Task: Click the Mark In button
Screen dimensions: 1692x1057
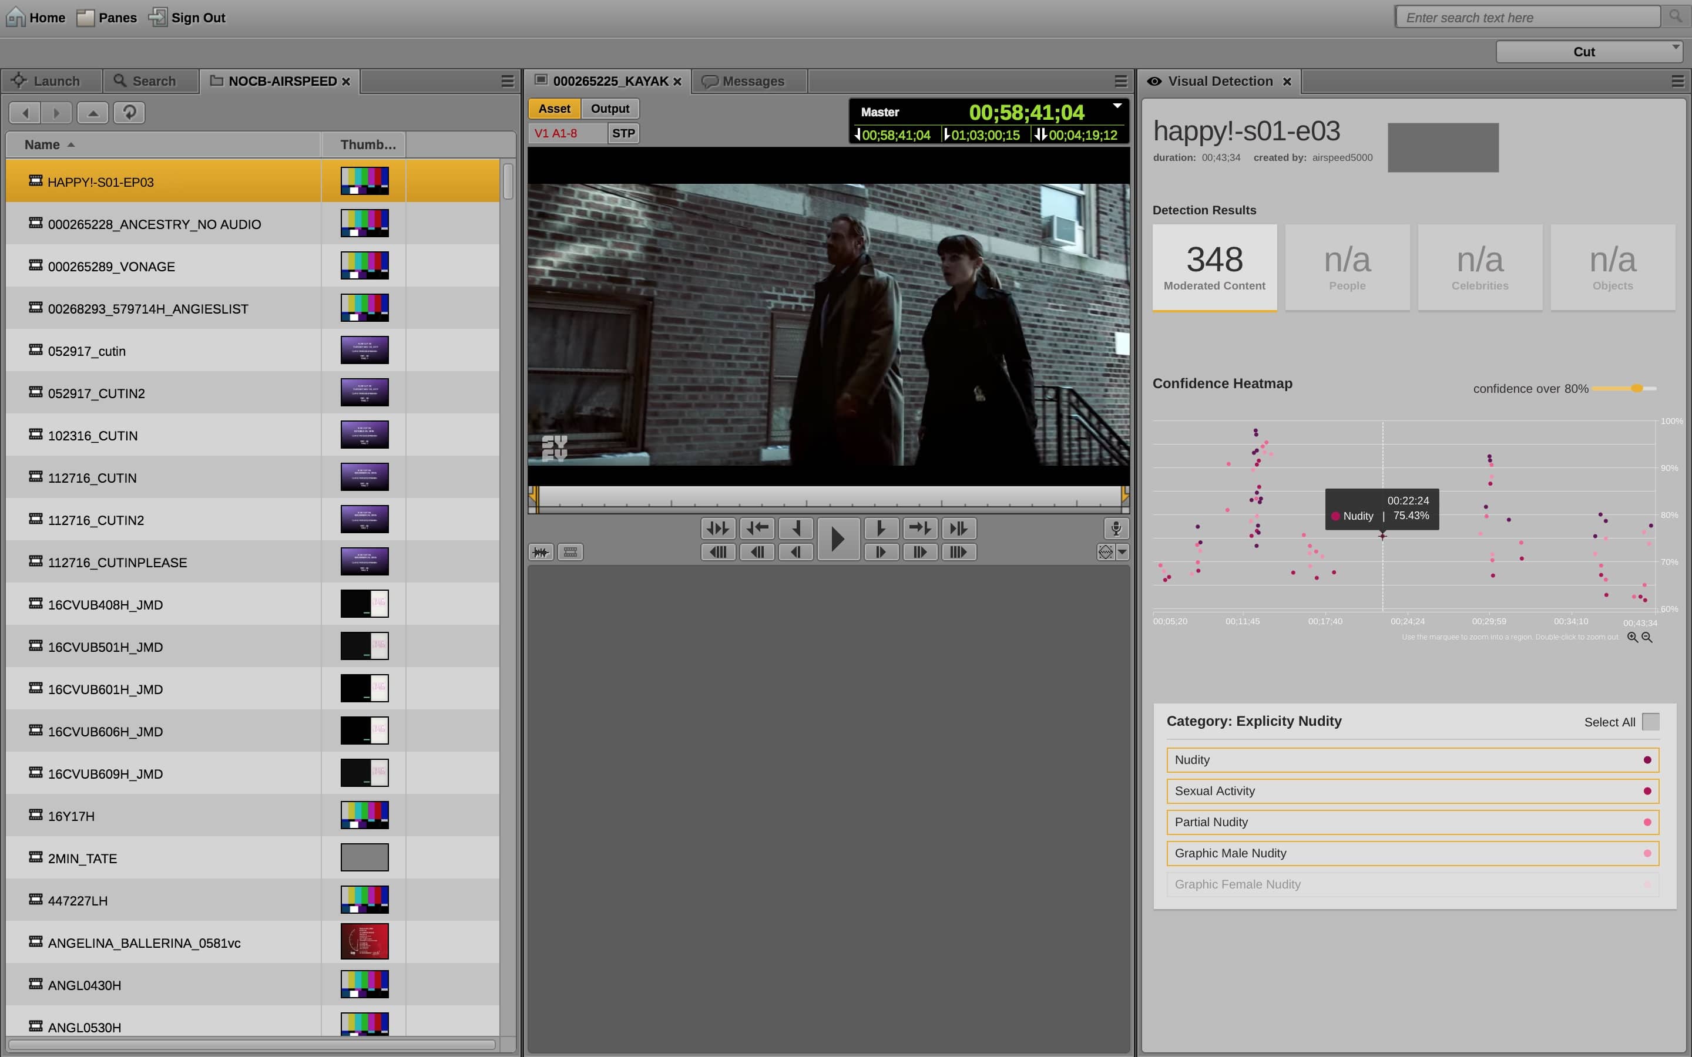Action: 795,528
